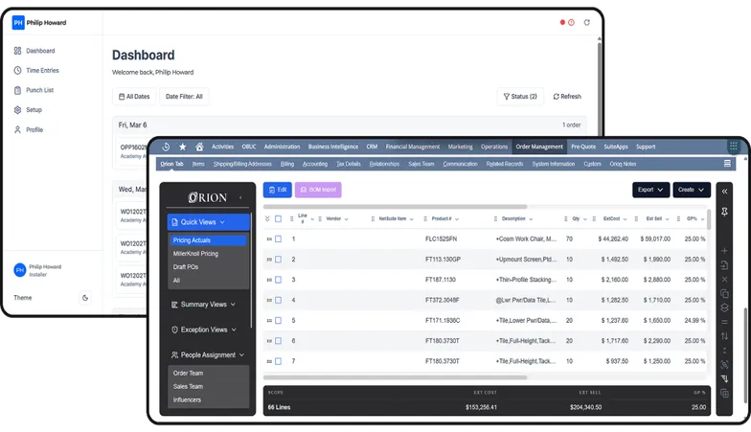
Task: Switch to the Billing subtab
Action: [x=287, y=164]
